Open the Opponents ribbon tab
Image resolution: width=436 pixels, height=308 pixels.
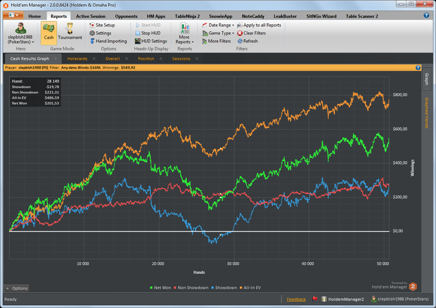126,16
